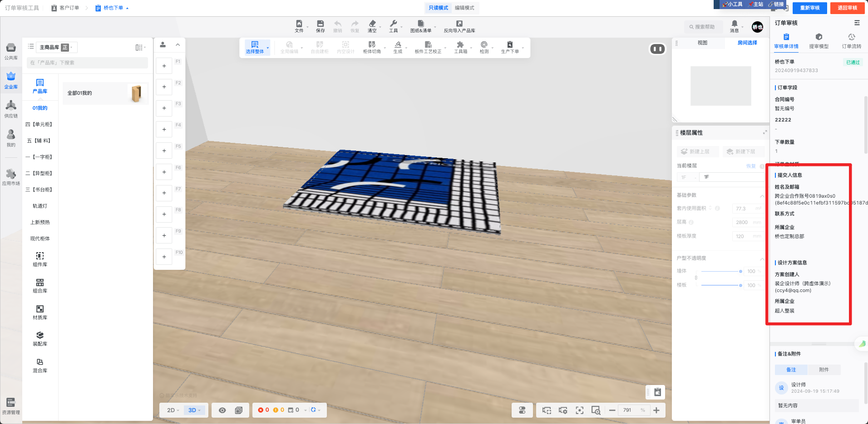The width and height of the screenshot is (868, 424).
Task: Click the 清空 (Clear) eraser icon
Action: (372, 26)
